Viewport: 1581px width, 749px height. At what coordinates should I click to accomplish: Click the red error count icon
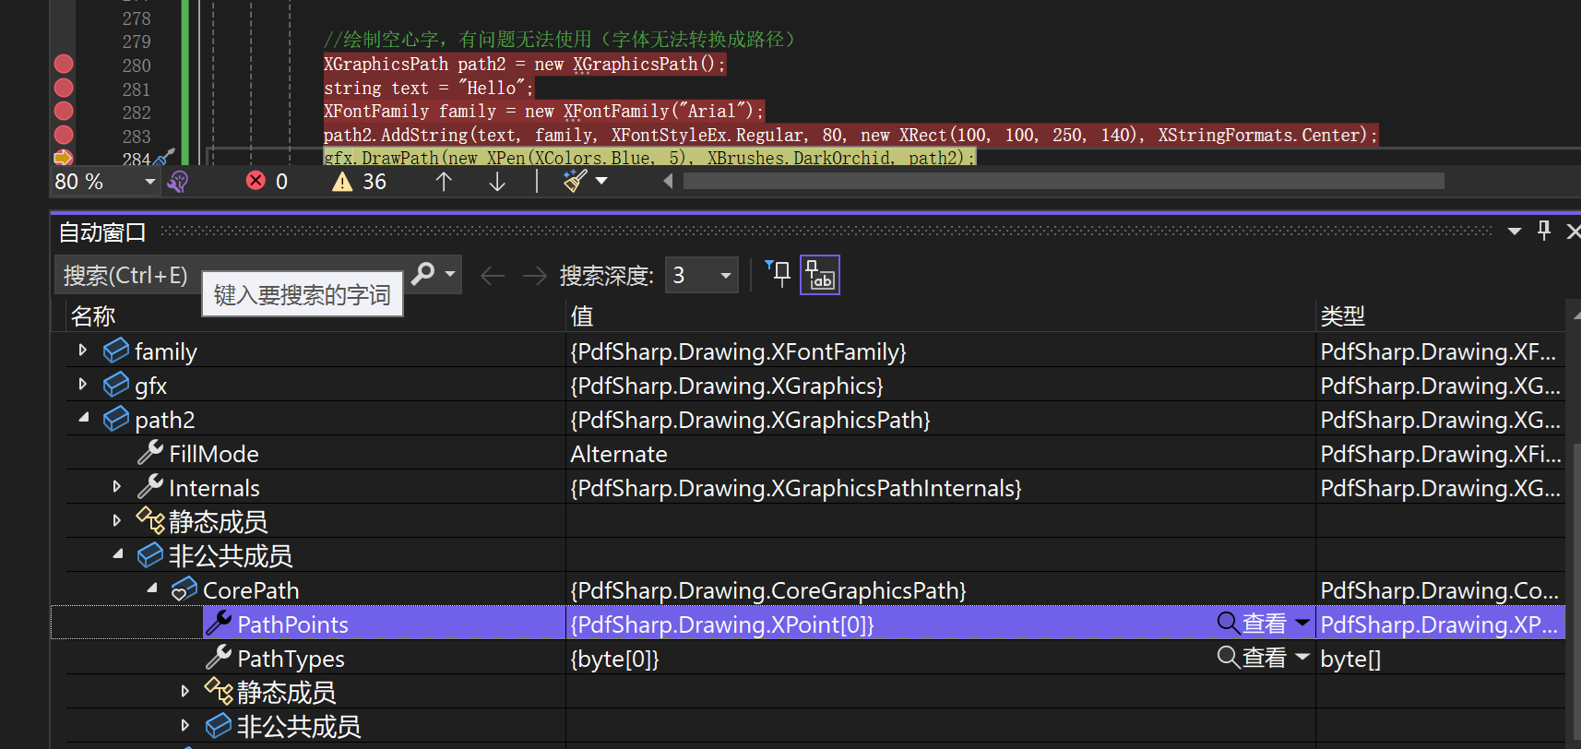click(x=256, y=181)
